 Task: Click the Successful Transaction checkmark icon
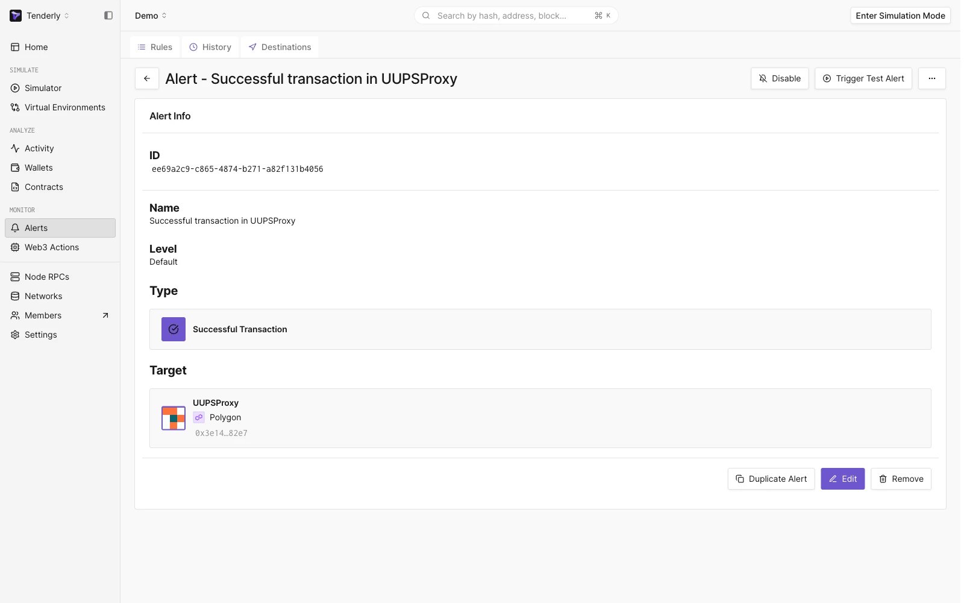point(174,329)
